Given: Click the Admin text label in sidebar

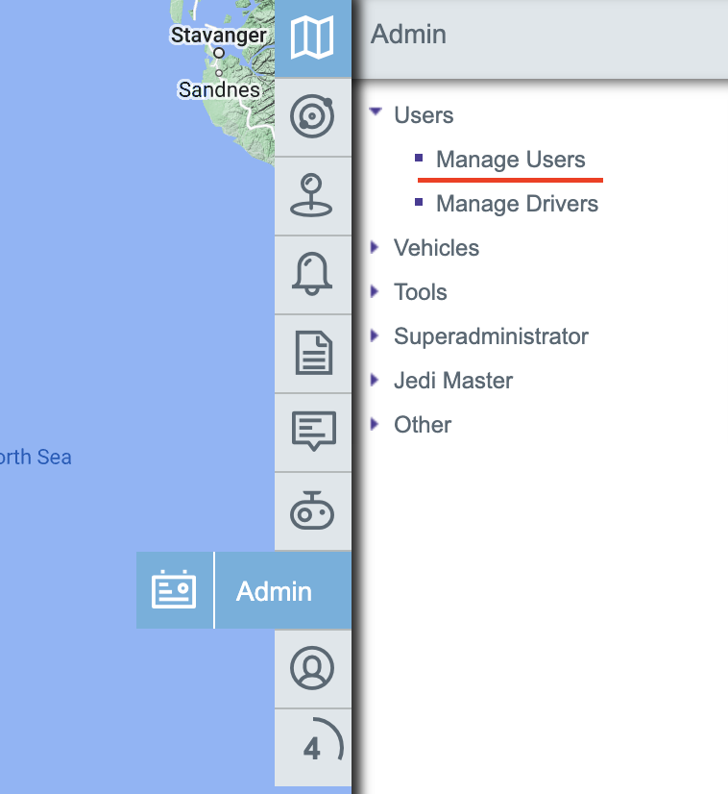Looking at the screenshot, I should click(x=274, y=591).
